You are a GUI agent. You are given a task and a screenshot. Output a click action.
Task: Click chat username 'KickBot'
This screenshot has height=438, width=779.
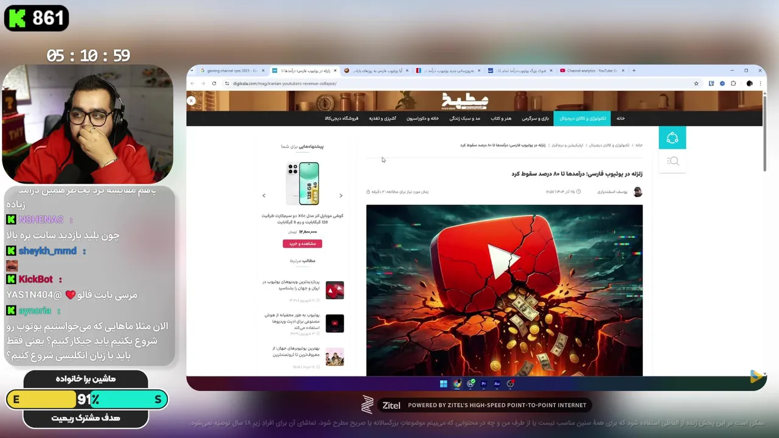pyautogui.click(x=36, y=279)
